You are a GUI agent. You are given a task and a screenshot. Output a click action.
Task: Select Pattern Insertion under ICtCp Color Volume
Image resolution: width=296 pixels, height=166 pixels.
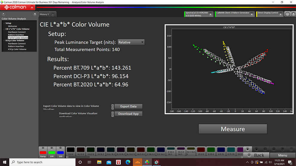(16, 46)
